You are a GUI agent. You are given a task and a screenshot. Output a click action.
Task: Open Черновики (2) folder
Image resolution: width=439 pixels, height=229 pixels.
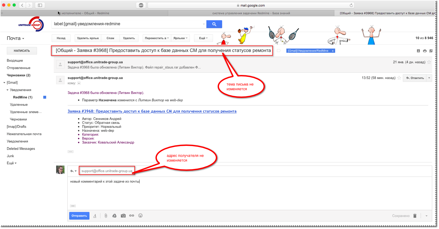pyautogui.click(x=18, y=75)
